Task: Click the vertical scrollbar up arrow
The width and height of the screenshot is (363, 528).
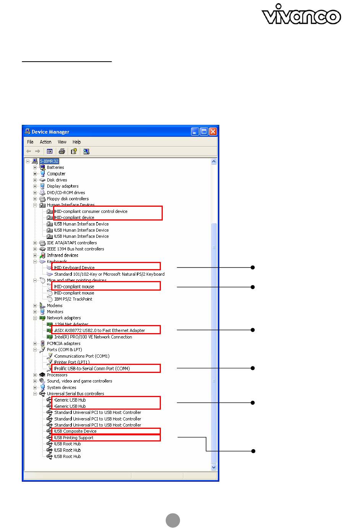Action: coord(214,162)
